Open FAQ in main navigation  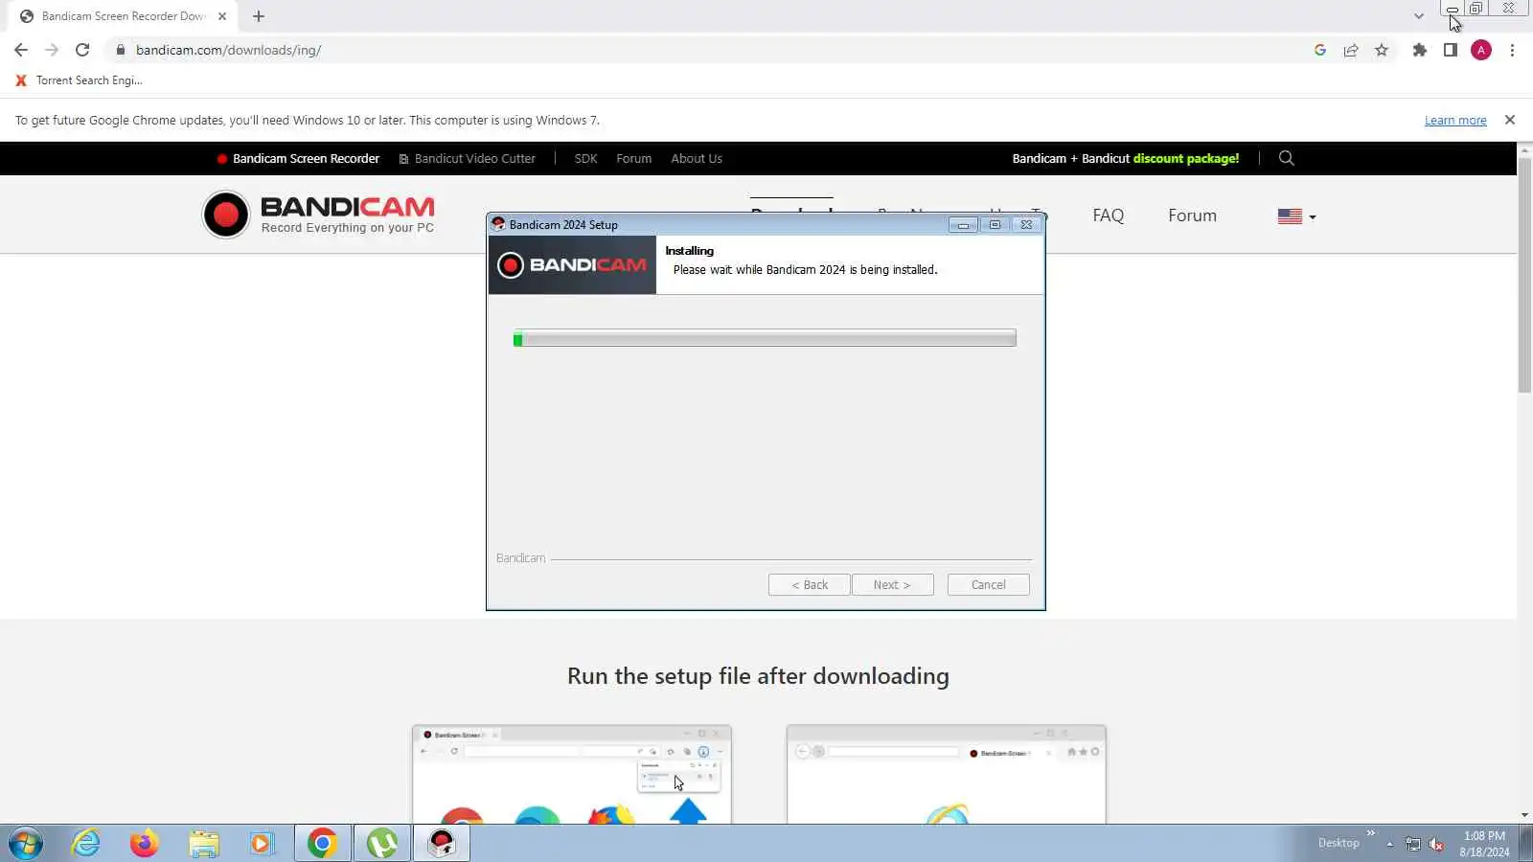[x=1108, y=215]
